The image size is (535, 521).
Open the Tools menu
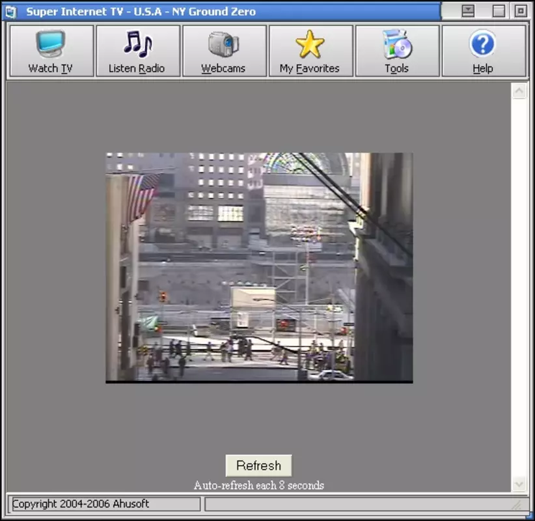click(x=397, y=51)
